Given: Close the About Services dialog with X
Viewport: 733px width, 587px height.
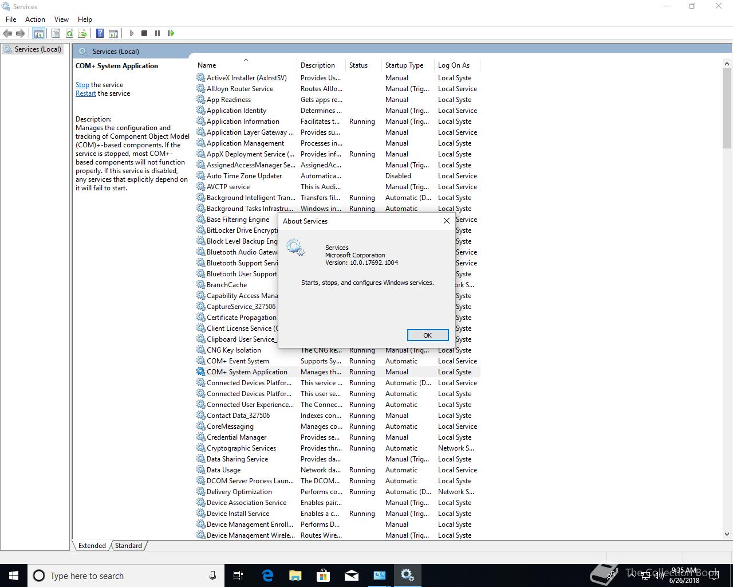Looking at the screenshot, I should tap(447, 221).
